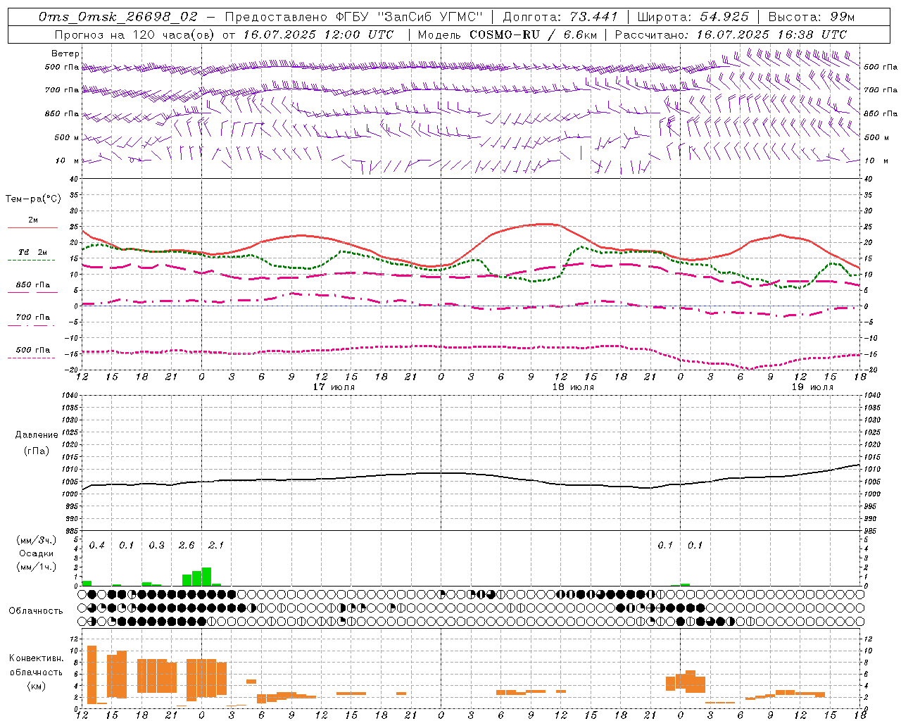Click the "19 июля" date label

click(x=812, y=387)
